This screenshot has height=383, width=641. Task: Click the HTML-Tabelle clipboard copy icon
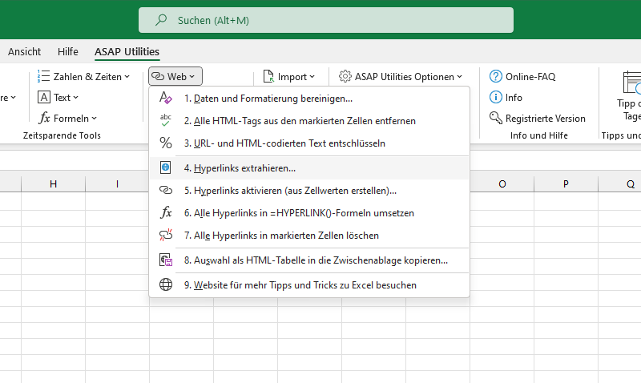click(x=166, y=260)
